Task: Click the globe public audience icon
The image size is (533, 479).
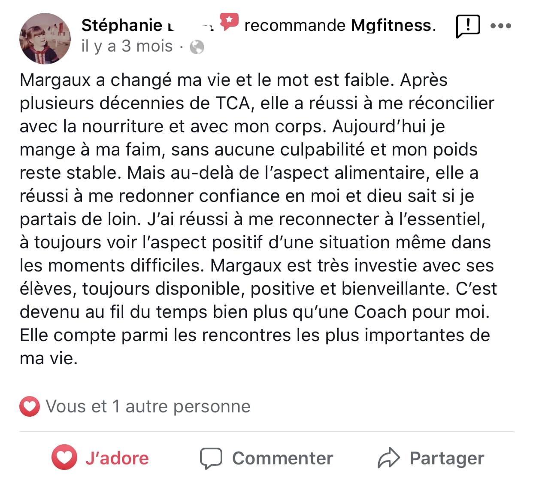Action: point(197,47)
